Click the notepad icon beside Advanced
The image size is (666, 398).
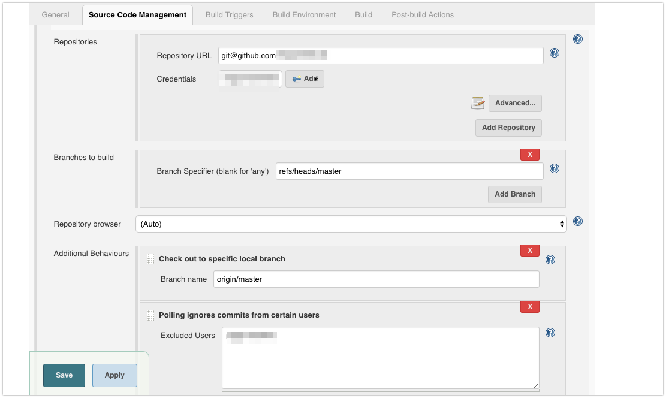point(478,103)
